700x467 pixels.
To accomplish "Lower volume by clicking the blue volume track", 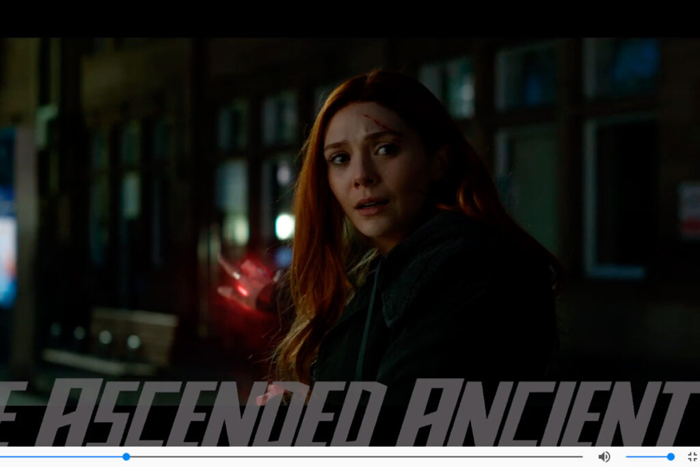I will (x=646, y=457).
